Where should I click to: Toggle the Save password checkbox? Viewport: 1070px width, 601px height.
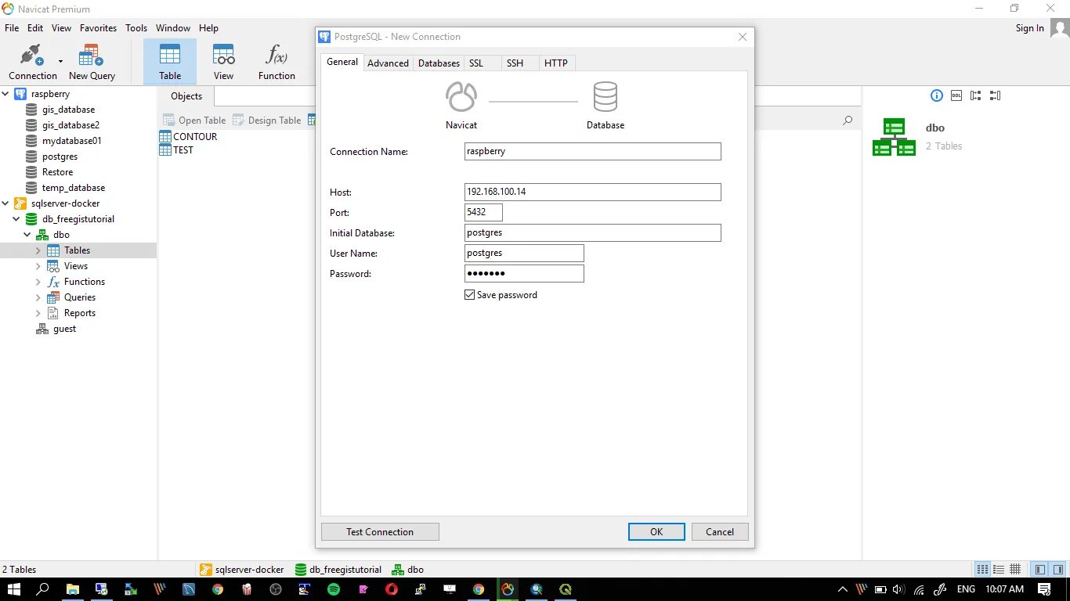(470, 295)
